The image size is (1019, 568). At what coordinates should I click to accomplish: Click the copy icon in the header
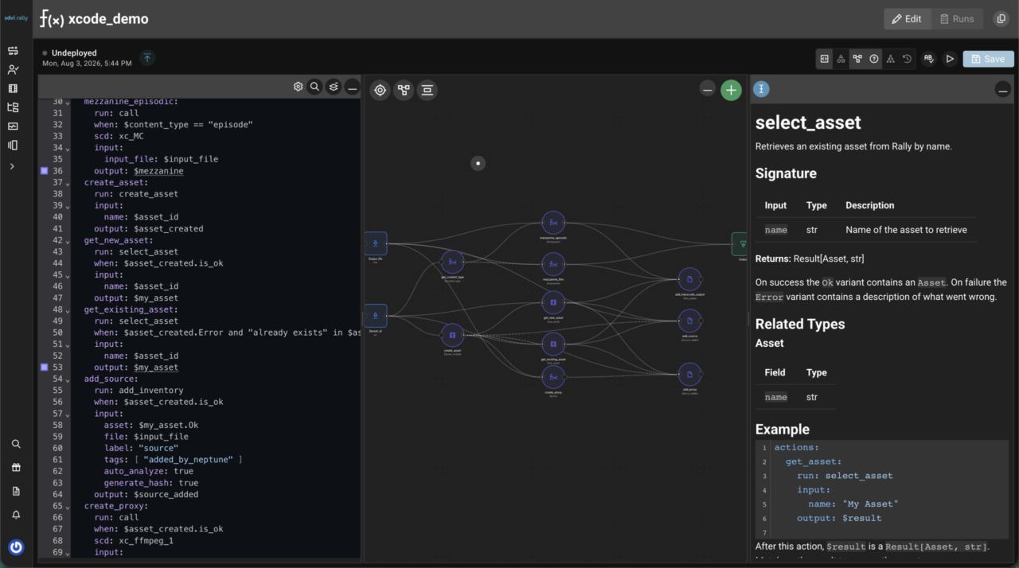1001,19
